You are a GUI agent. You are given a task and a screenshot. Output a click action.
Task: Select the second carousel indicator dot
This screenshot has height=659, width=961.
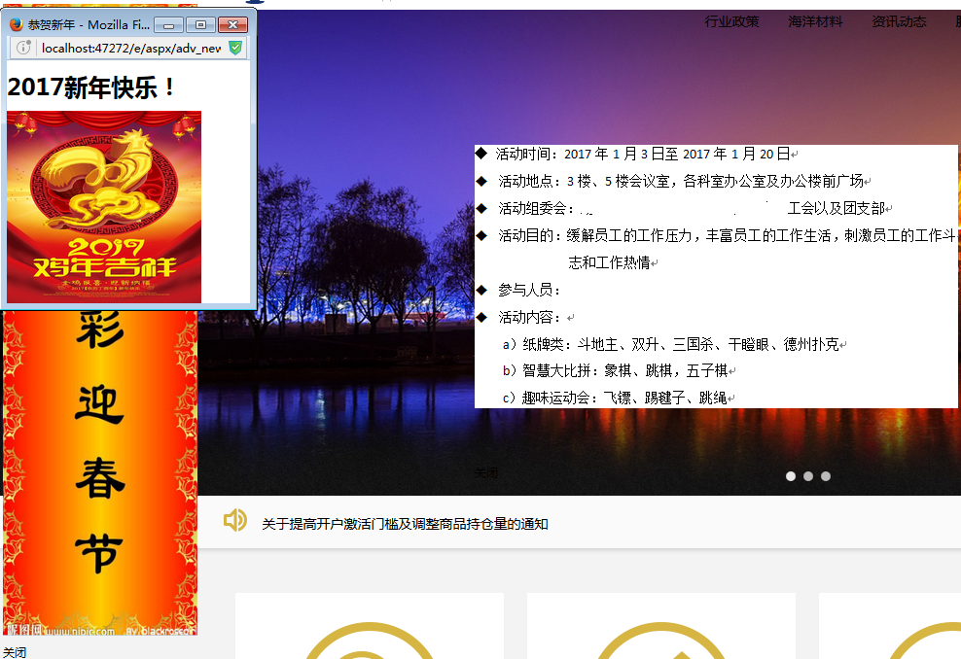pos(808,476)
